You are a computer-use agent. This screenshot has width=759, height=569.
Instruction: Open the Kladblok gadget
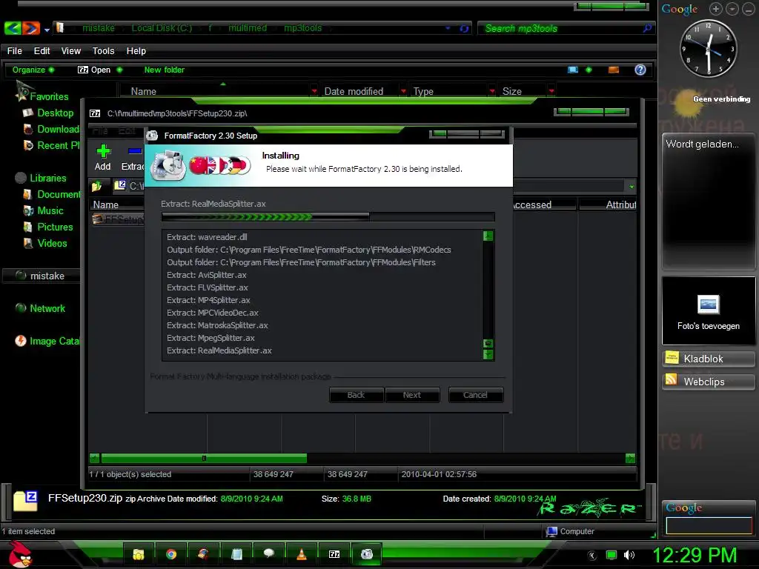708,359
